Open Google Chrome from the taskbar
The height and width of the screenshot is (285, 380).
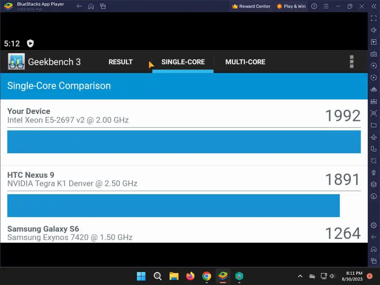click(206, 276)
